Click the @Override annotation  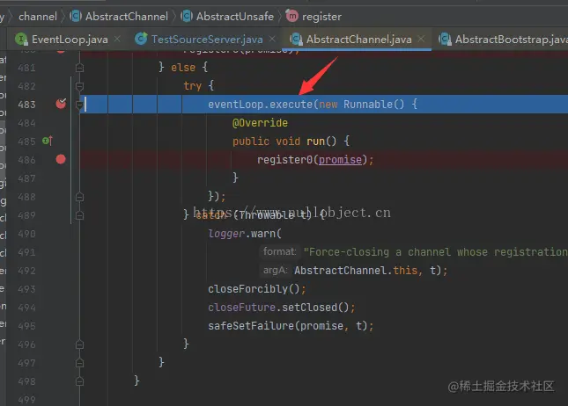tap(260, 123)
